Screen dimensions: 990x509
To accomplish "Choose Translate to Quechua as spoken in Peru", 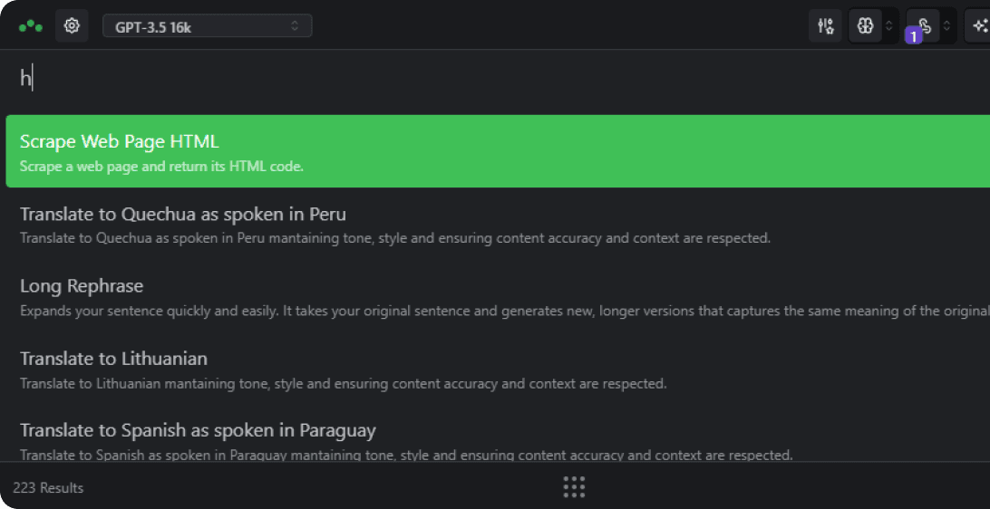I will pos(183,215).
